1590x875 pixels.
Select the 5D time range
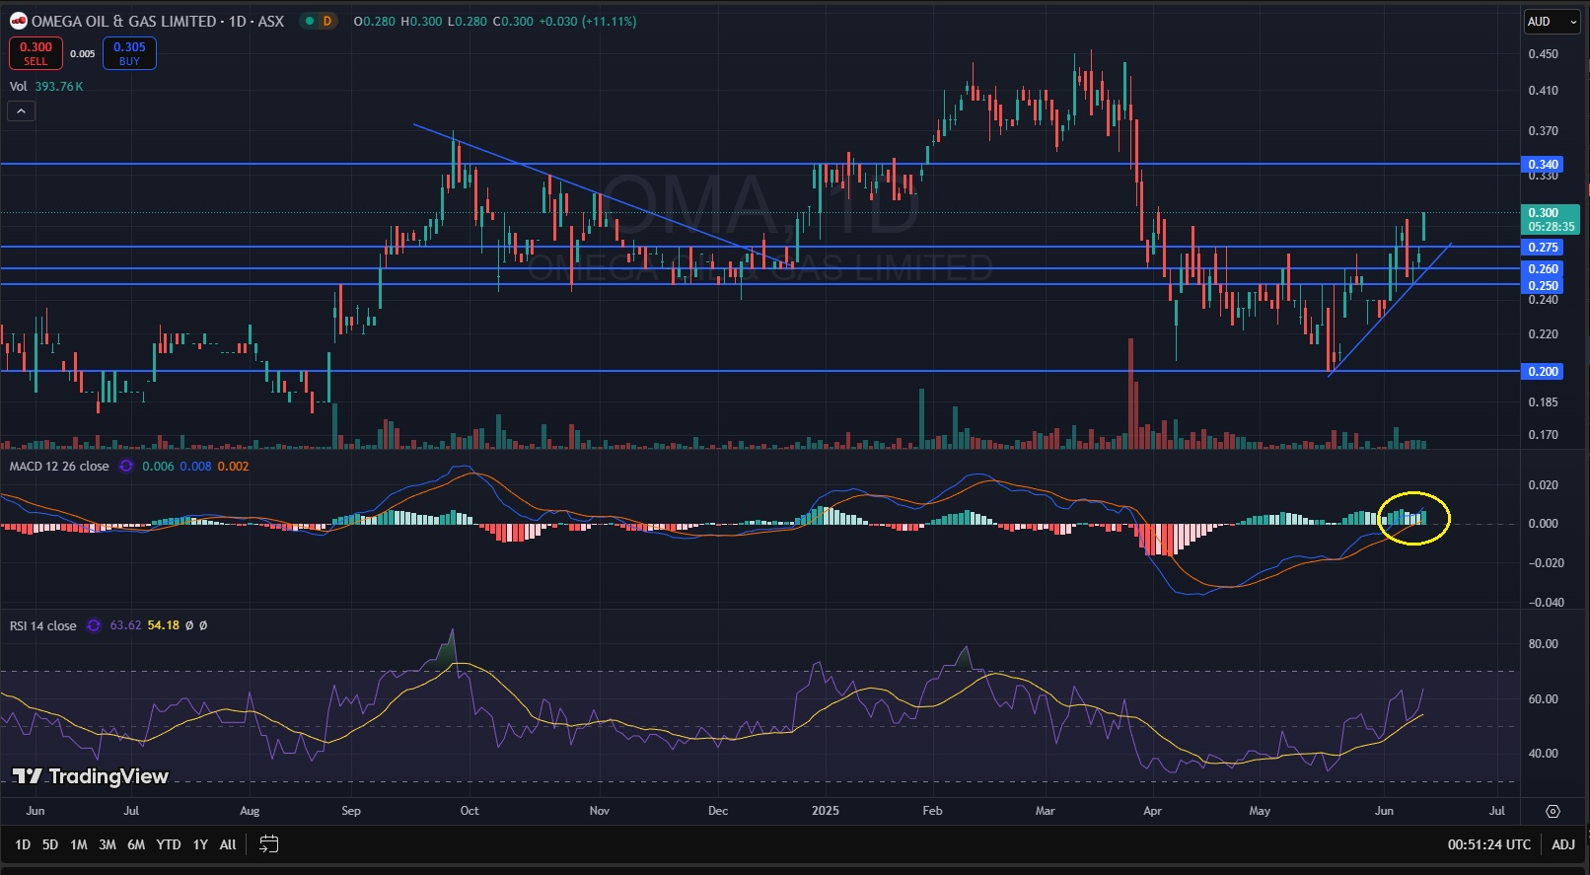[x=50, y=844]
